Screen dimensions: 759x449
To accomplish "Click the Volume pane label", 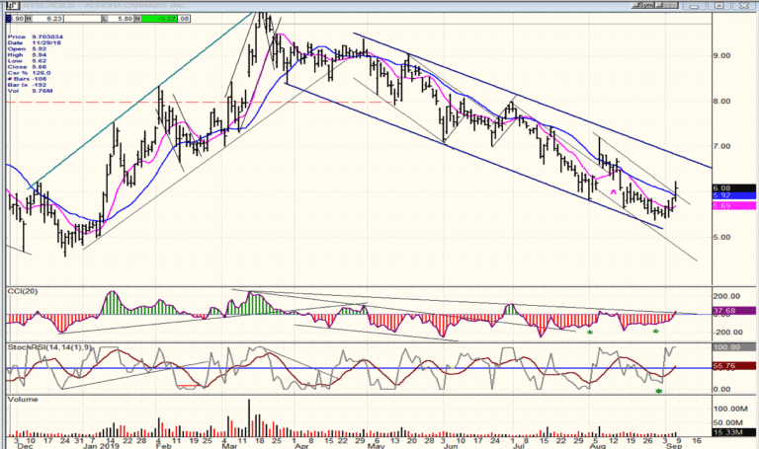I will click(23, 400).
